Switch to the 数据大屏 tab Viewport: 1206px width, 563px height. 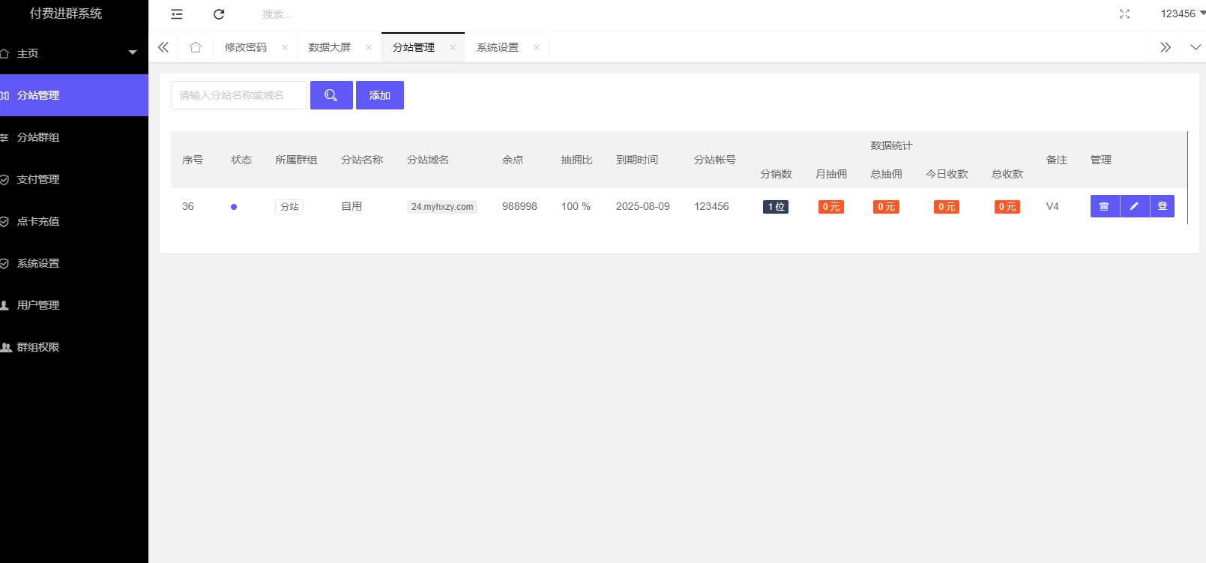coord(330,47)
